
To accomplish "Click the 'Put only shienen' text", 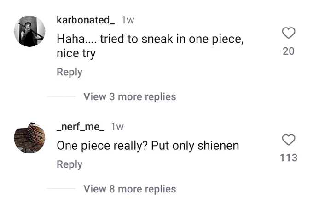I will pos(195,146).
